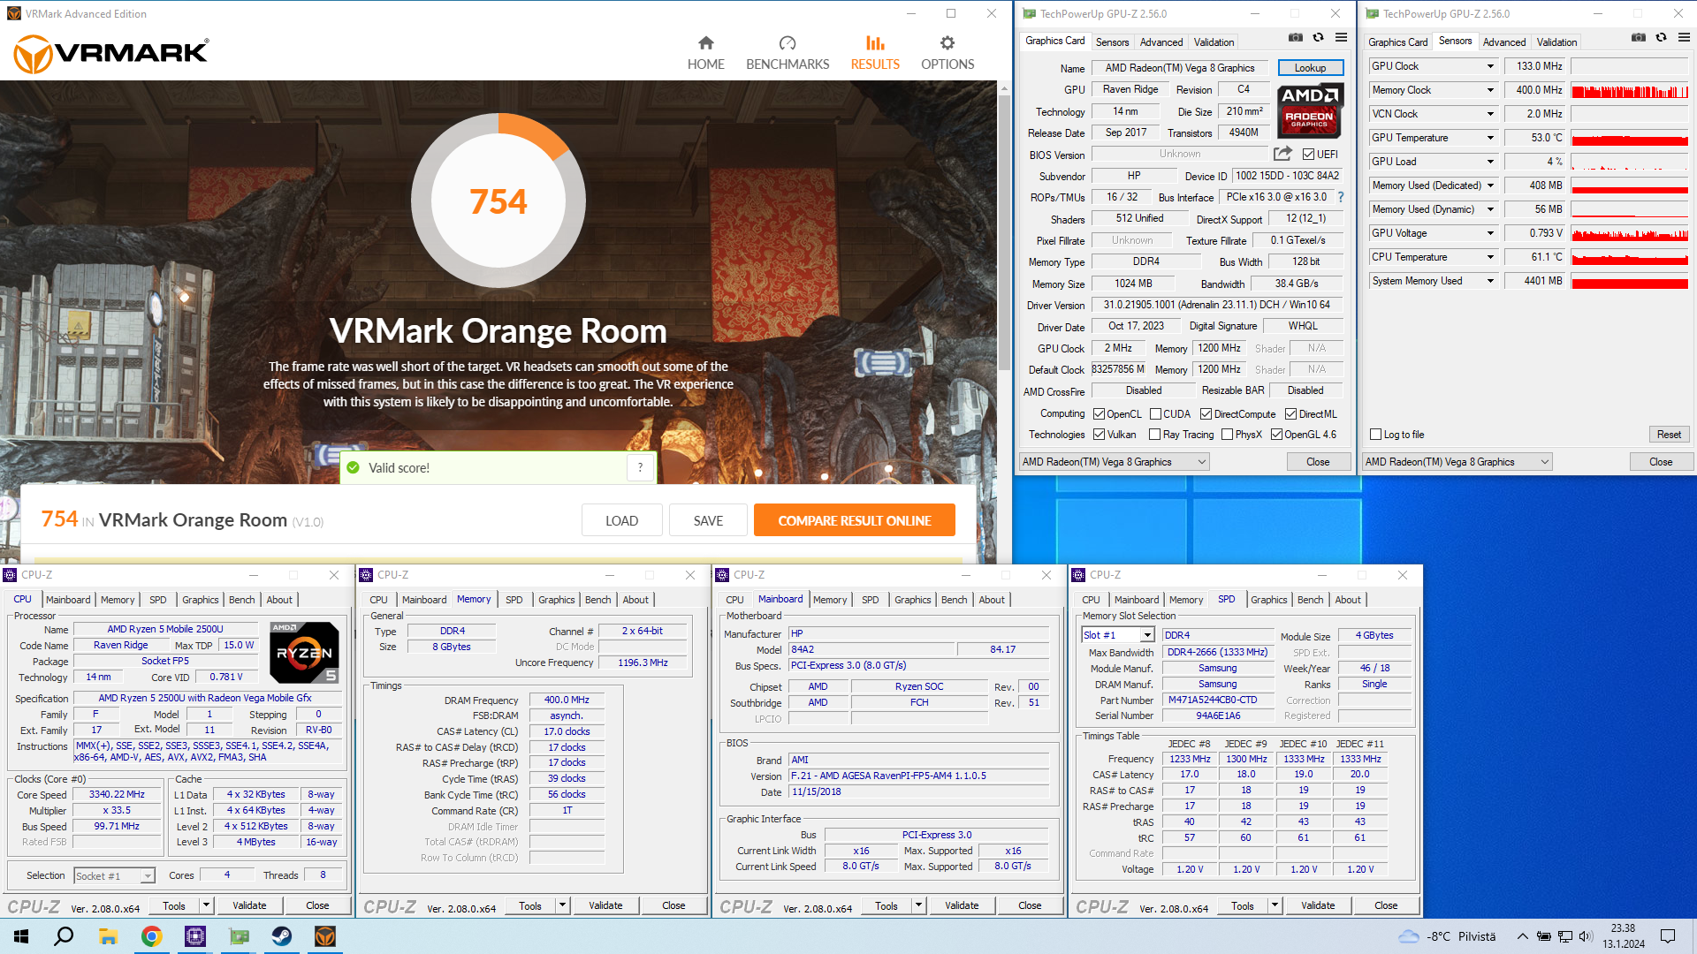Viewport: 1697px width, 954px height.
Task: Click refresh icon in GPU-Z Sensors window
Action: 1661,38
